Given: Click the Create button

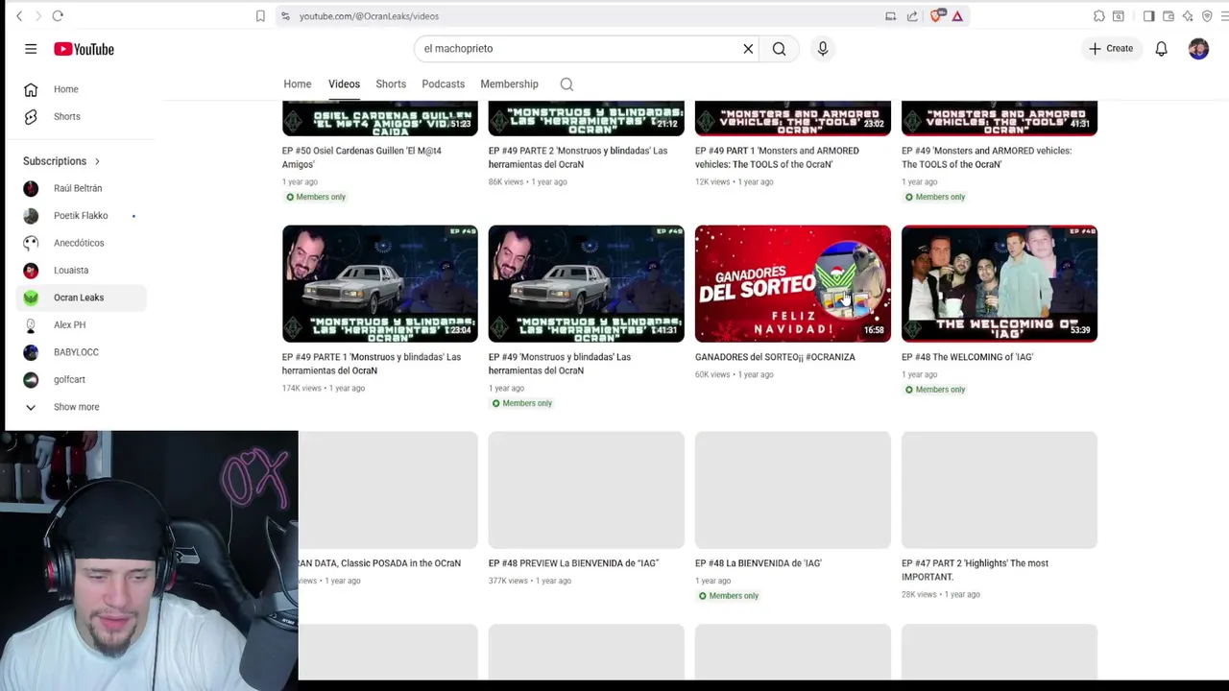Looking at the screenshot, I should [x=1111, y=49].
